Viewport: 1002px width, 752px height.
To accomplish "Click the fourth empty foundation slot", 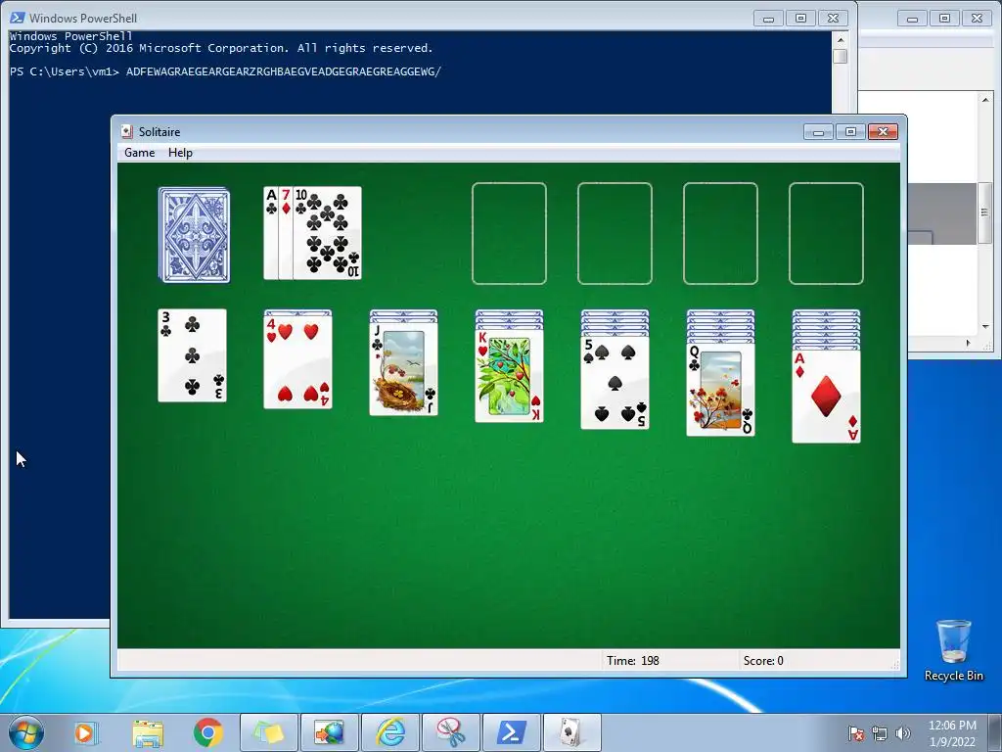I will click(x=826, y=233).
